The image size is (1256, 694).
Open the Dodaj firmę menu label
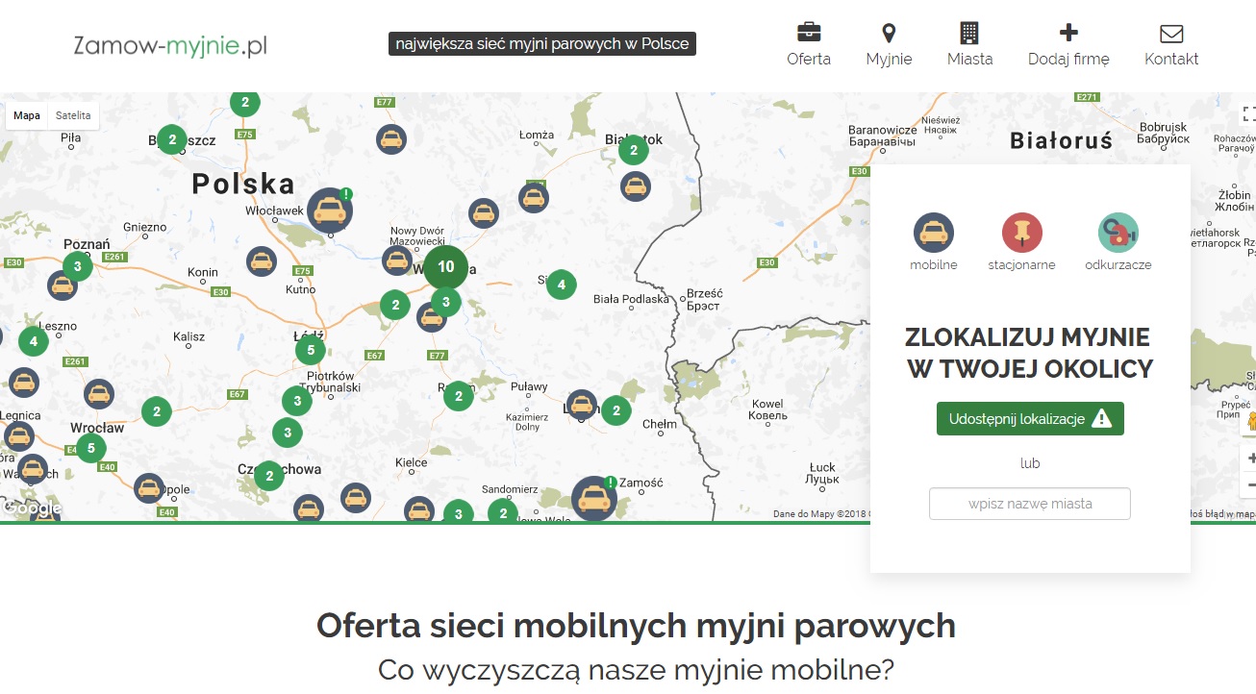coord(1068,59)
